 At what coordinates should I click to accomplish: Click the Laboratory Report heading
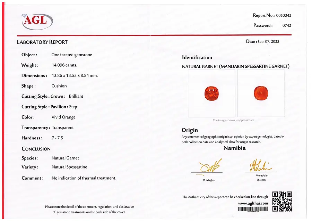click(42, 42)
